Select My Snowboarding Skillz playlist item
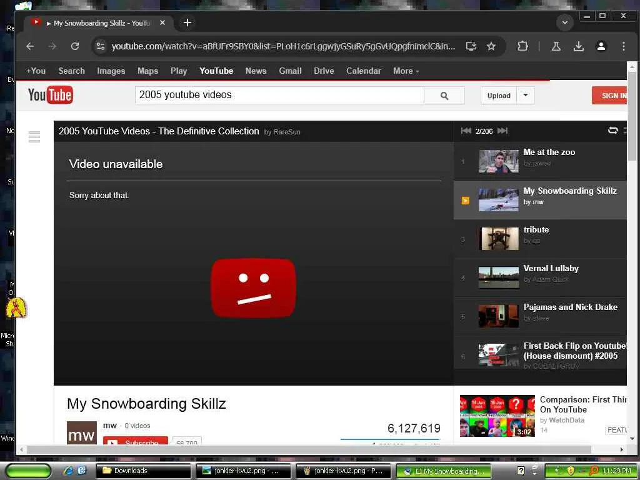Image resolution: width=640 pixels, height=480 pixels. tap(541, 200)
